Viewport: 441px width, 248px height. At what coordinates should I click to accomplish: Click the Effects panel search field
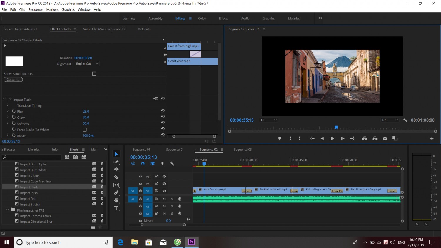(32, 157)
